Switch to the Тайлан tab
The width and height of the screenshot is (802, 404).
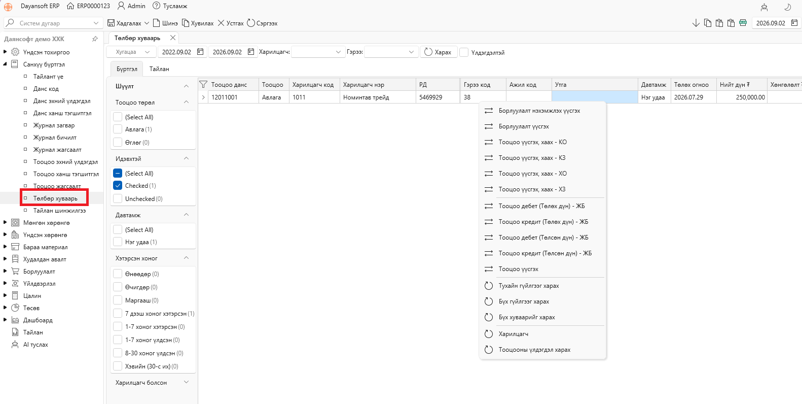pyautogui.click(x=159, y=69)
